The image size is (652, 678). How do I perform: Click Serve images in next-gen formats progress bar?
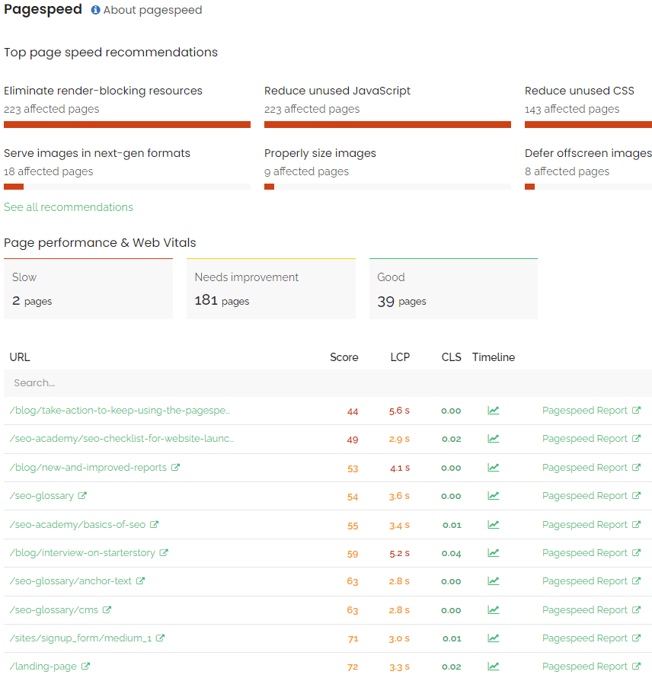127,187
